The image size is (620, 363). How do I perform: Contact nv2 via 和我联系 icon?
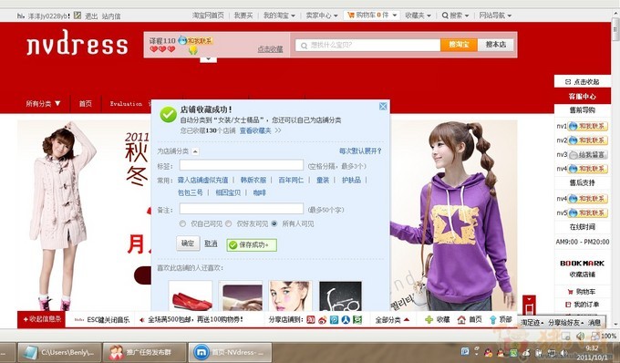(x=588, y=140)
